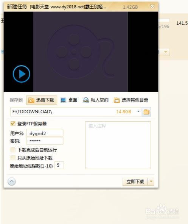Choose 桌面 as the save destination
This screenshot has height=224, width=188.
point(69,100)
